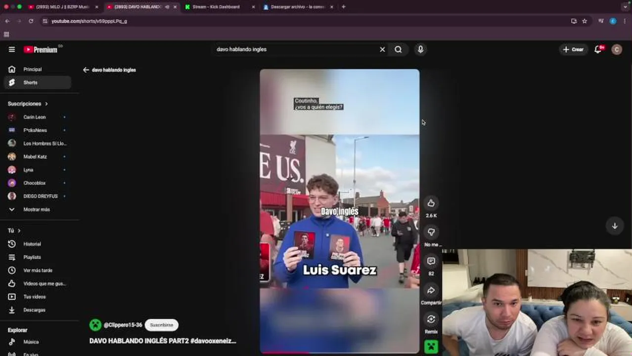
Task: Open the Remix option
Action: click(x=431, y=319)
